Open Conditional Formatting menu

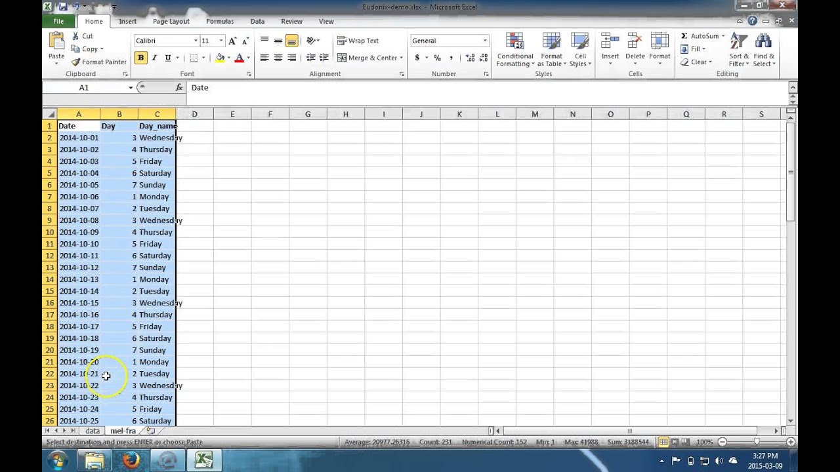515,50
